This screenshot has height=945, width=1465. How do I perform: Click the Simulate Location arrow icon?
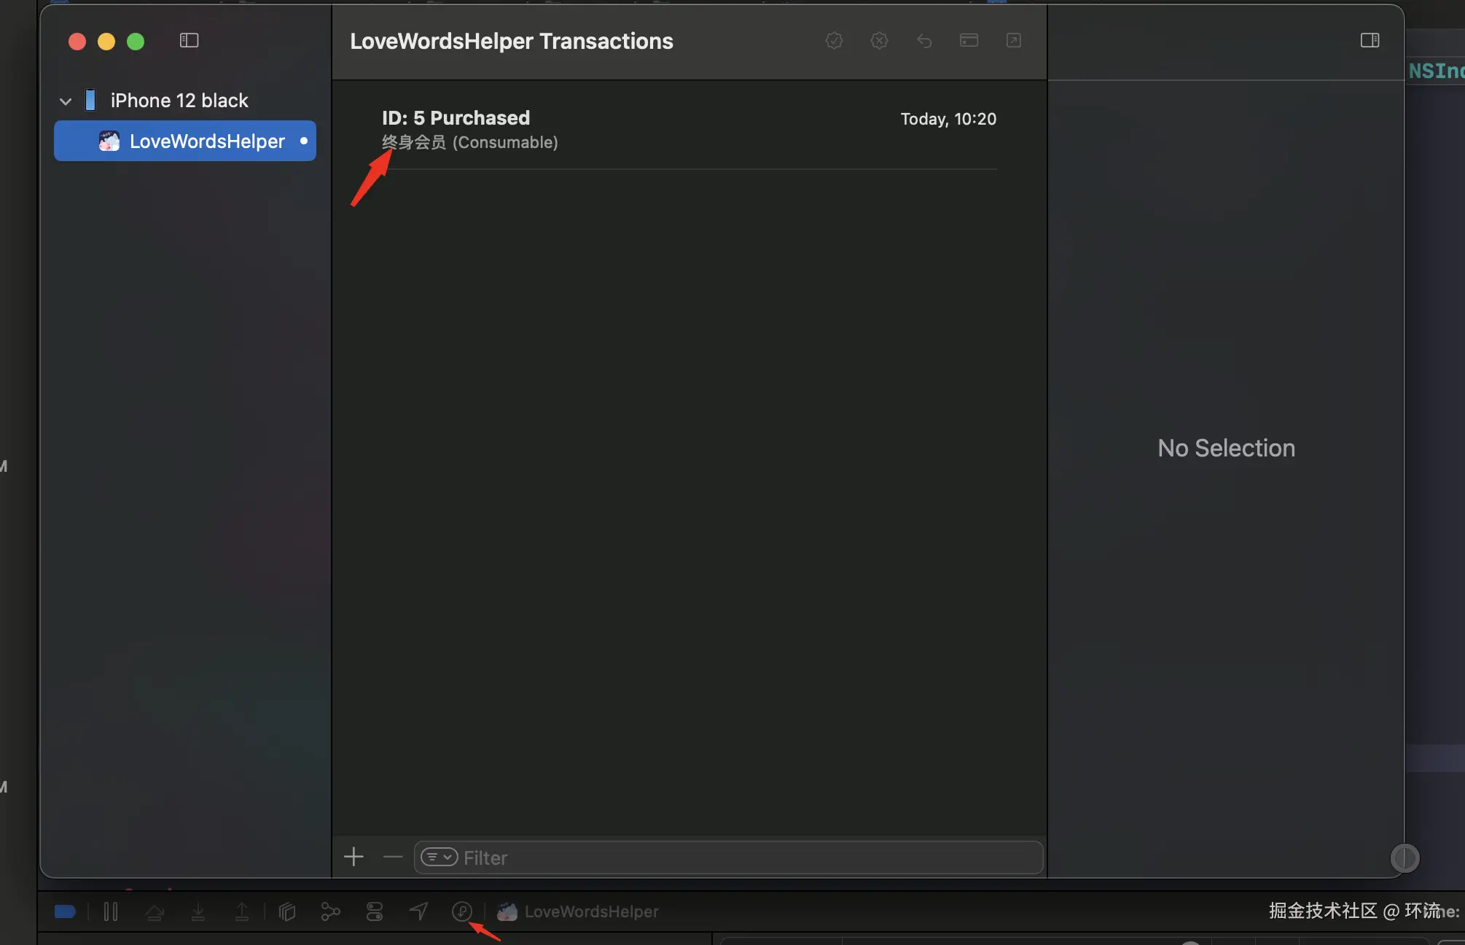pos(418,911)
